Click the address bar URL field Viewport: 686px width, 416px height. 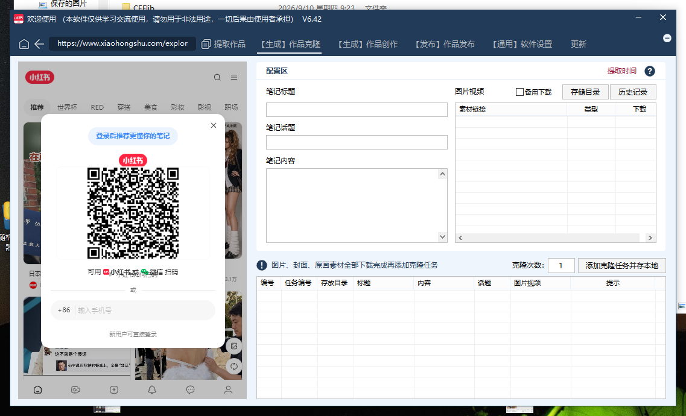click(x=122, y=43)
